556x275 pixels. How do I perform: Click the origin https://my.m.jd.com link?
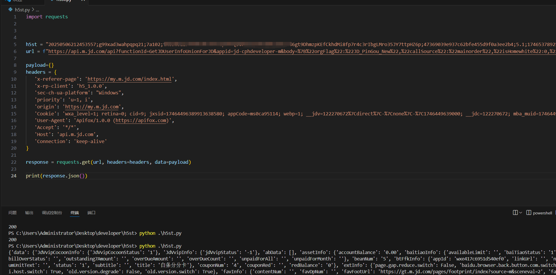pyautogui.click(x=92, y=107)
